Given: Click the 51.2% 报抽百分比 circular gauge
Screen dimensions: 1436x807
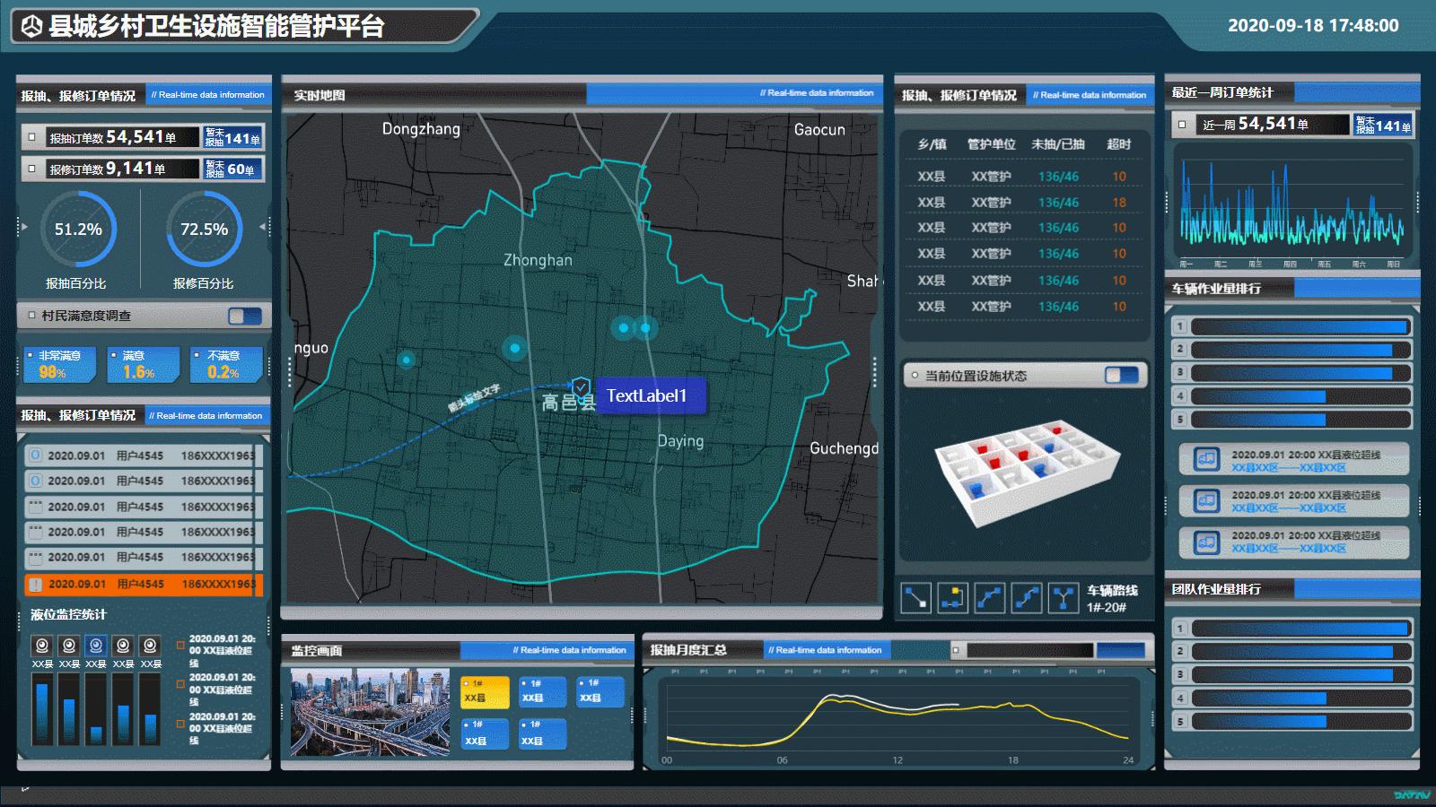Looking at the screenshot, I should pyautogui.click(x=76, y=230).
